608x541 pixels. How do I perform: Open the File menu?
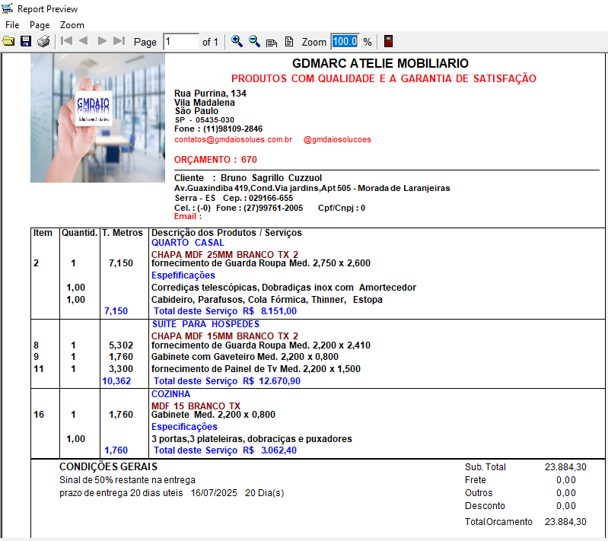click(x=12, y=25)
